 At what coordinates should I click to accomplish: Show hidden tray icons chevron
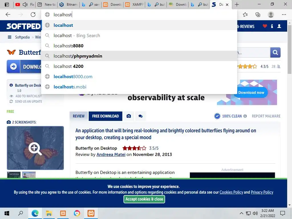point(241,213)
